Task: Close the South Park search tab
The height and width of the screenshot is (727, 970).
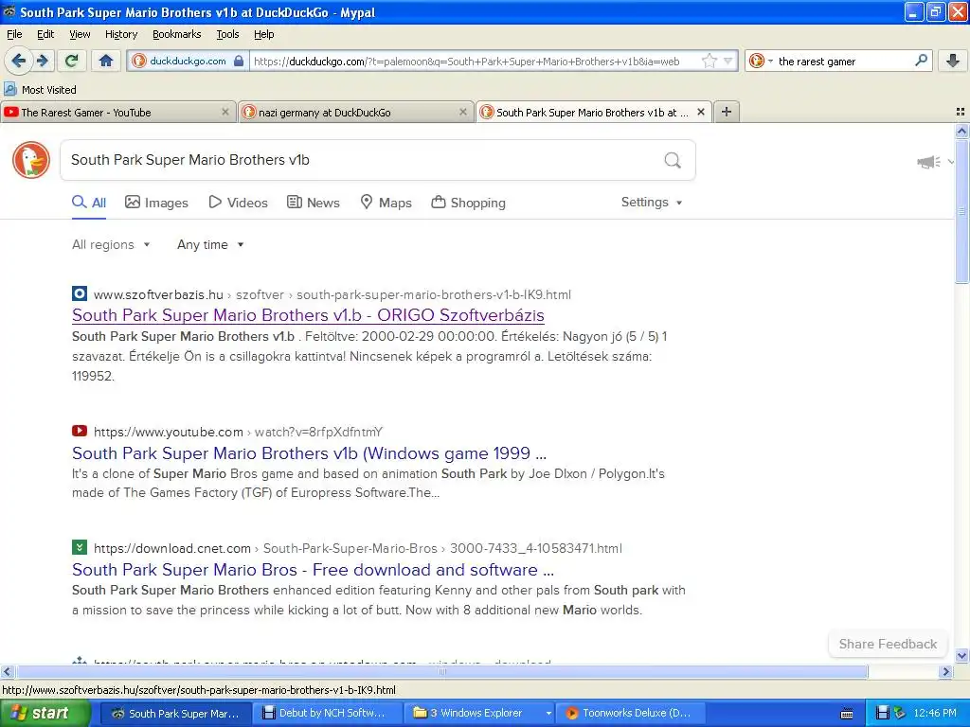Action: pos(701,112)
